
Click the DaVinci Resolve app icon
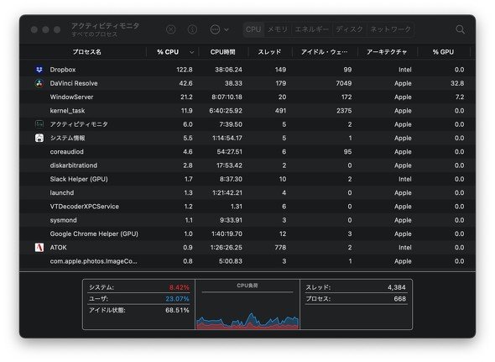(x=39, y=83)
